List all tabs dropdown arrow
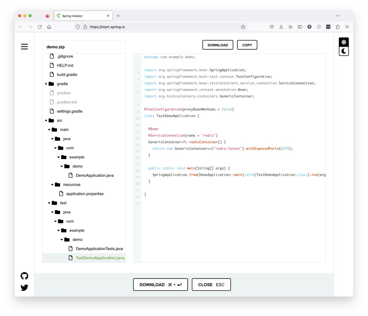This screenshot has width=368, height=316. click(x=338, y=16)
